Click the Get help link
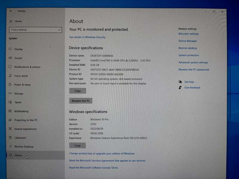The image size is (239, 179). [189, 82]
